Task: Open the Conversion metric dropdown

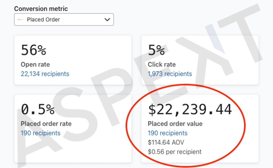Action: [x=64, y=19]
